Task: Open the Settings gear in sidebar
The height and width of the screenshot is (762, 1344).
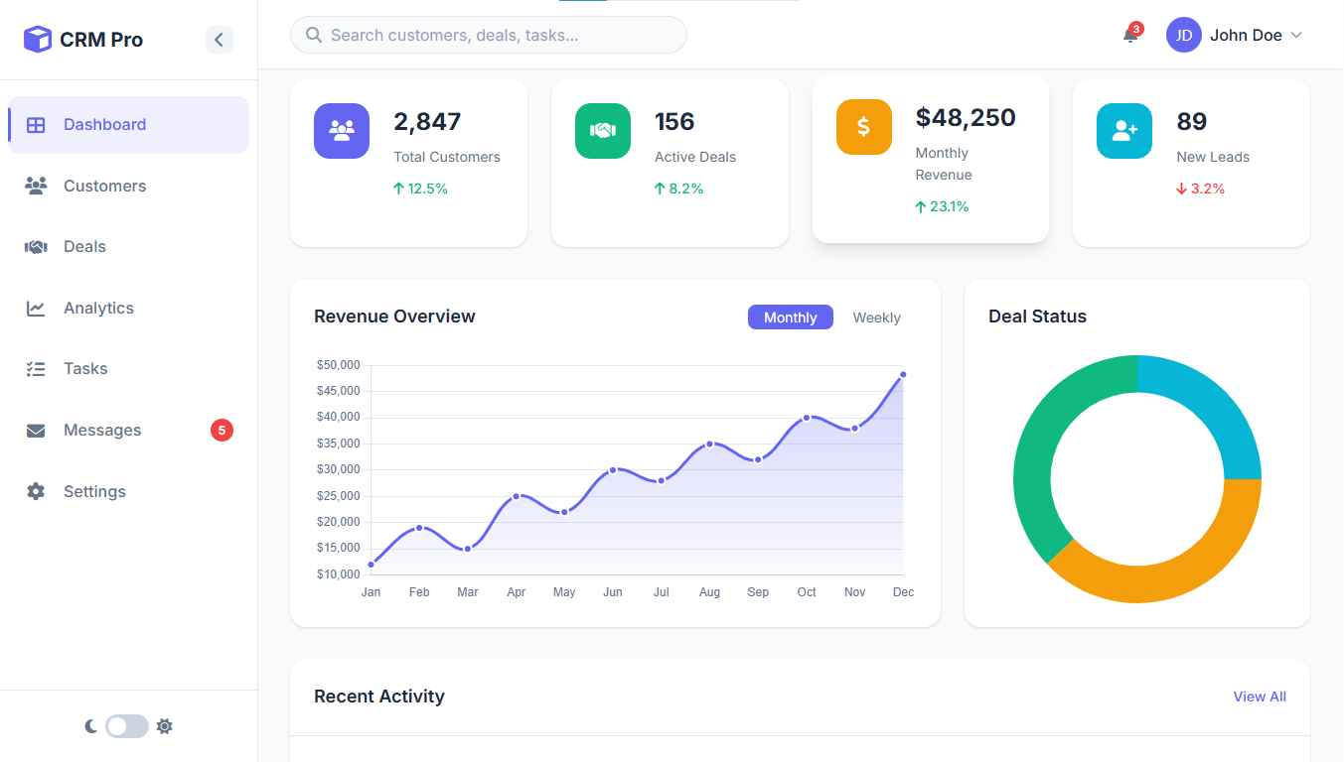Action: [x=36, y=491]
